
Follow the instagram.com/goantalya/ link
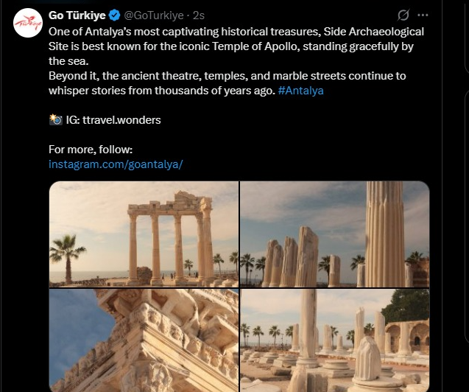tap(115, 164)
